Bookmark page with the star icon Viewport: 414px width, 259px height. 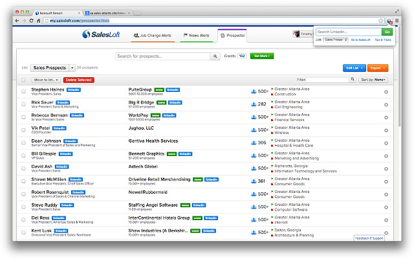380,21
